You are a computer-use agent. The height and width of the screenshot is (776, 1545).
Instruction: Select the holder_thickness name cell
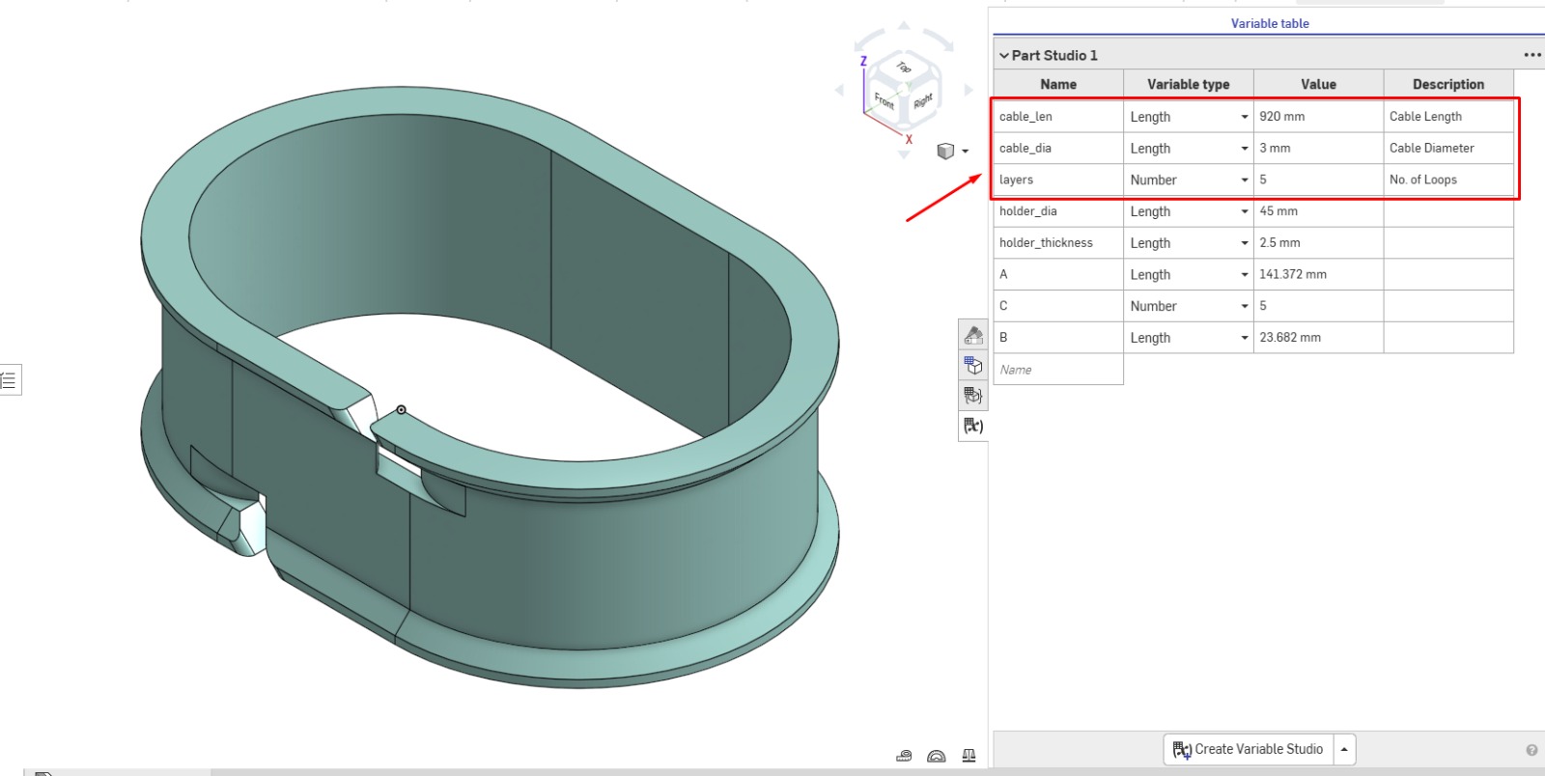click(x=1058, y=243)
